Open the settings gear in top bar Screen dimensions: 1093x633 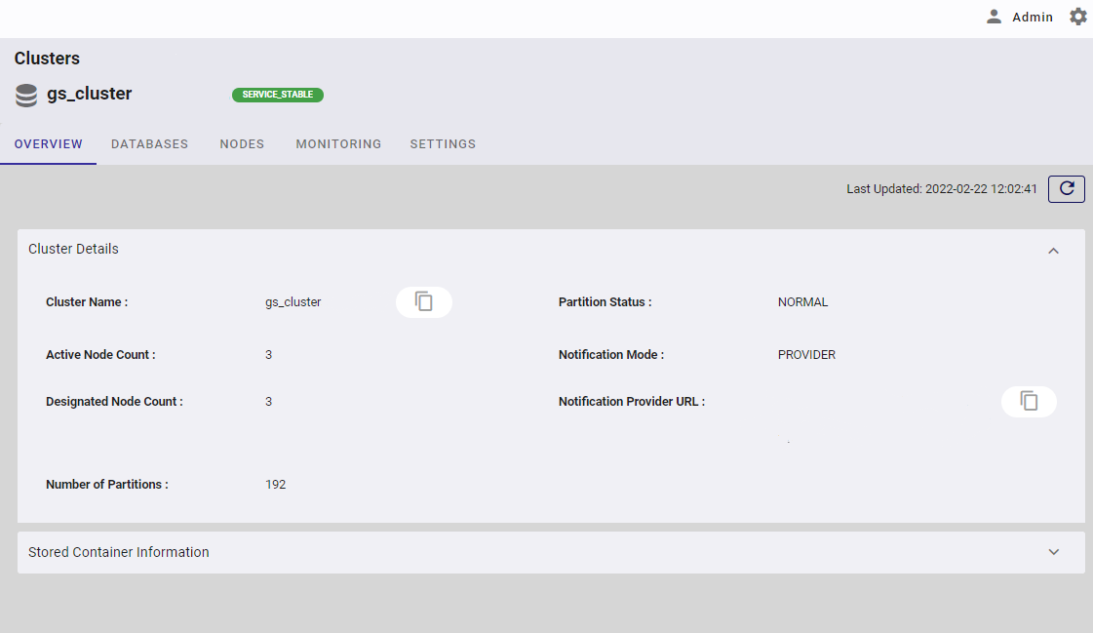click(x=1077, y=17)
